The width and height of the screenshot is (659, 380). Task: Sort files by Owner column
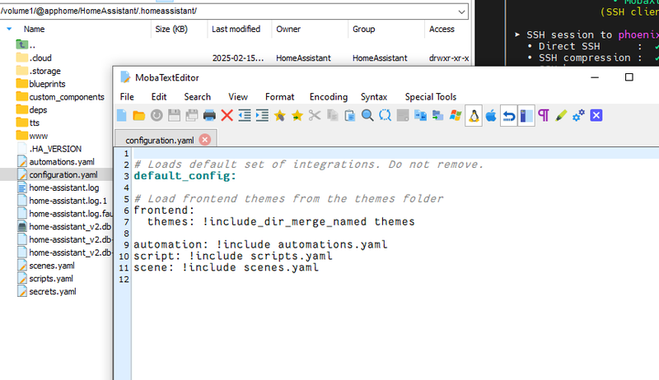(288, 29)
